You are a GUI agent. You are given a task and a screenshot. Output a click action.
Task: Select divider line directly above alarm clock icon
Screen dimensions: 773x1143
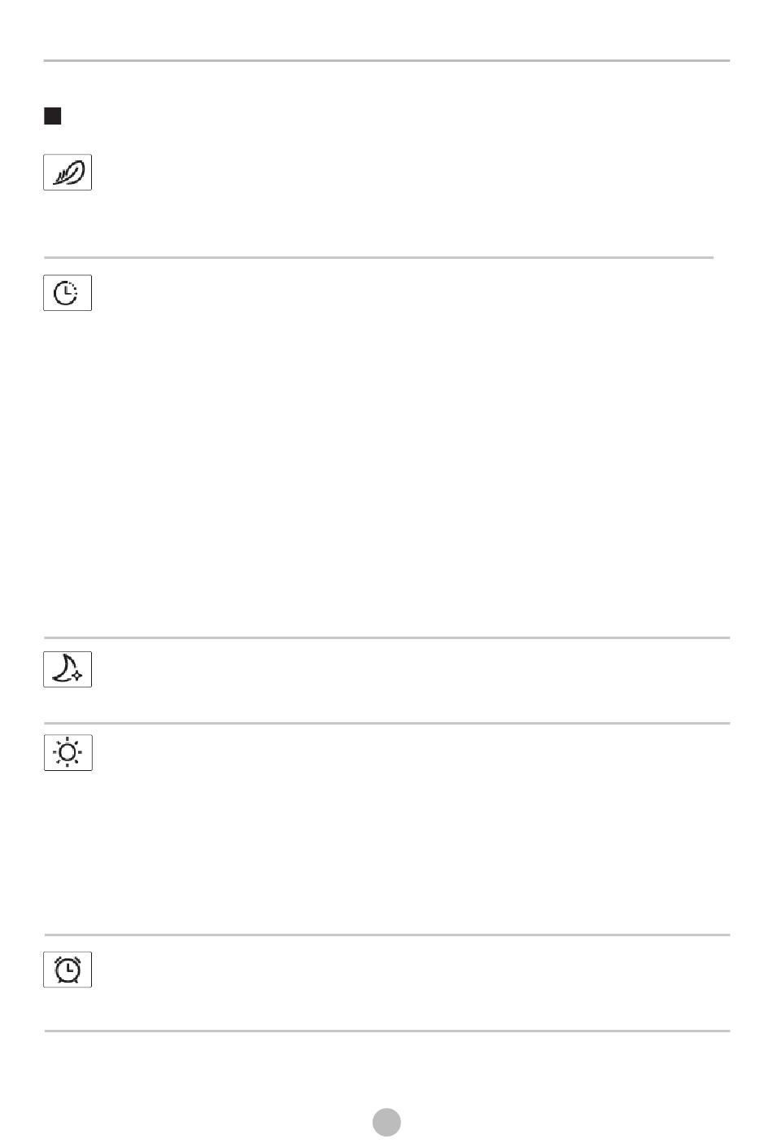pyautogui.click(x=386, y=935)
